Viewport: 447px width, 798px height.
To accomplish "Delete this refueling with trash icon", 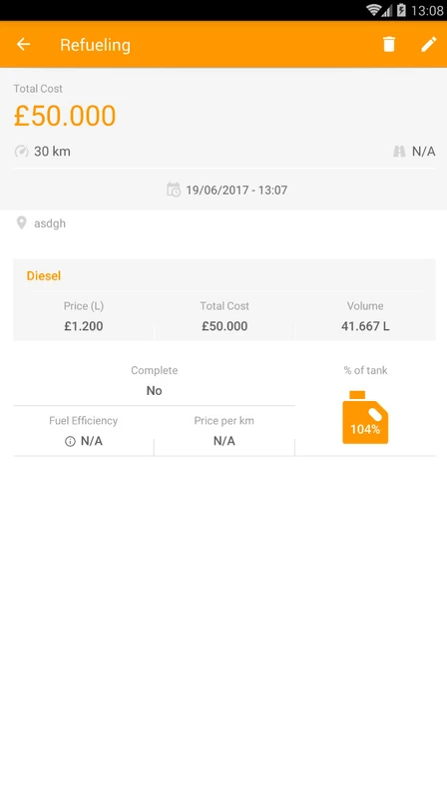I will click(389, 44).
